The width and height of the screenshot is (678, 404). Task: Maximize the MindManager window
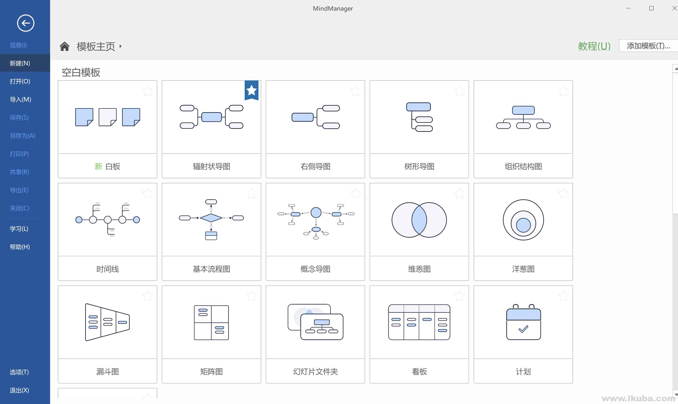pyautogui.click(x=651, y=8)
